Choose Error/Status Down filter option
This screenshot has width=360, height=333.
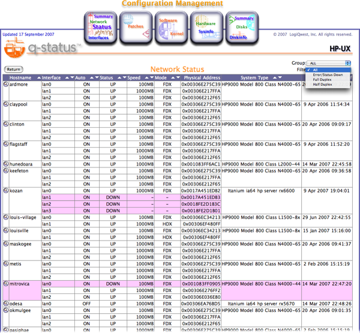(328, 75)
